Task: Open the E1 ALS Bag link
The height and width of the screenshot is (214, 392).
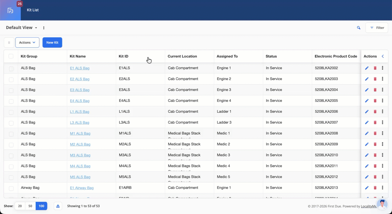Action: [x=80, y=68]
